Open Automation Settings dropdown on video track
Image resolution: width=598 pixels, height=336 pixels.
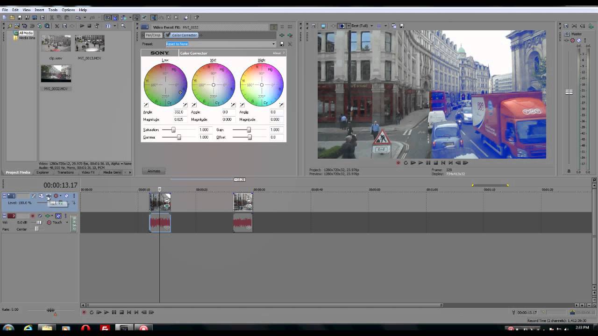click(60, 196)
